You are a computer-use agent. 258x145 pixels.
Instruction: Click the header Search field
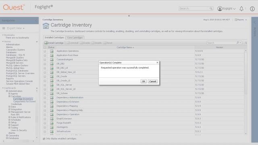(x=194, y=8)
